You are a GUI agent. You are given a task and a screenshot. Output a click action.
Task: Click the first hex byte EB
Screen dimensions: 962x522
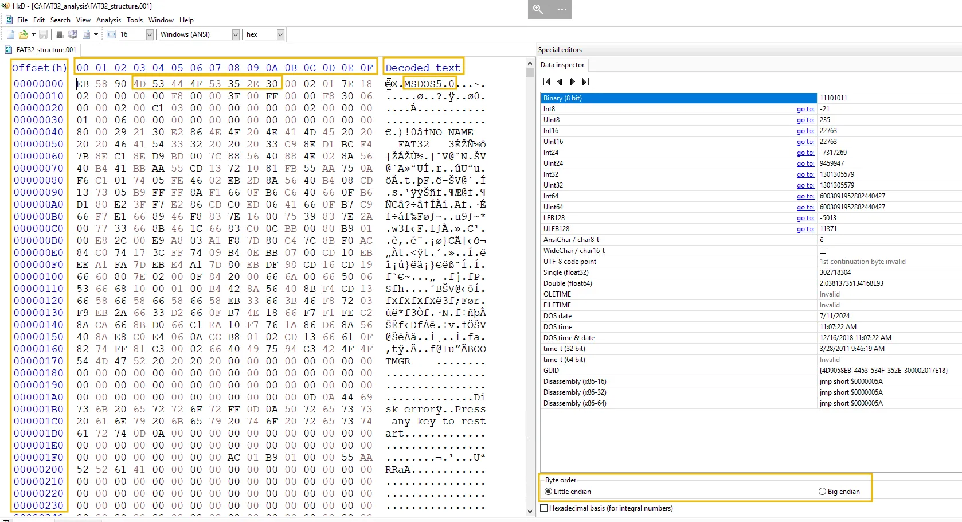click(x=83, y=84)
